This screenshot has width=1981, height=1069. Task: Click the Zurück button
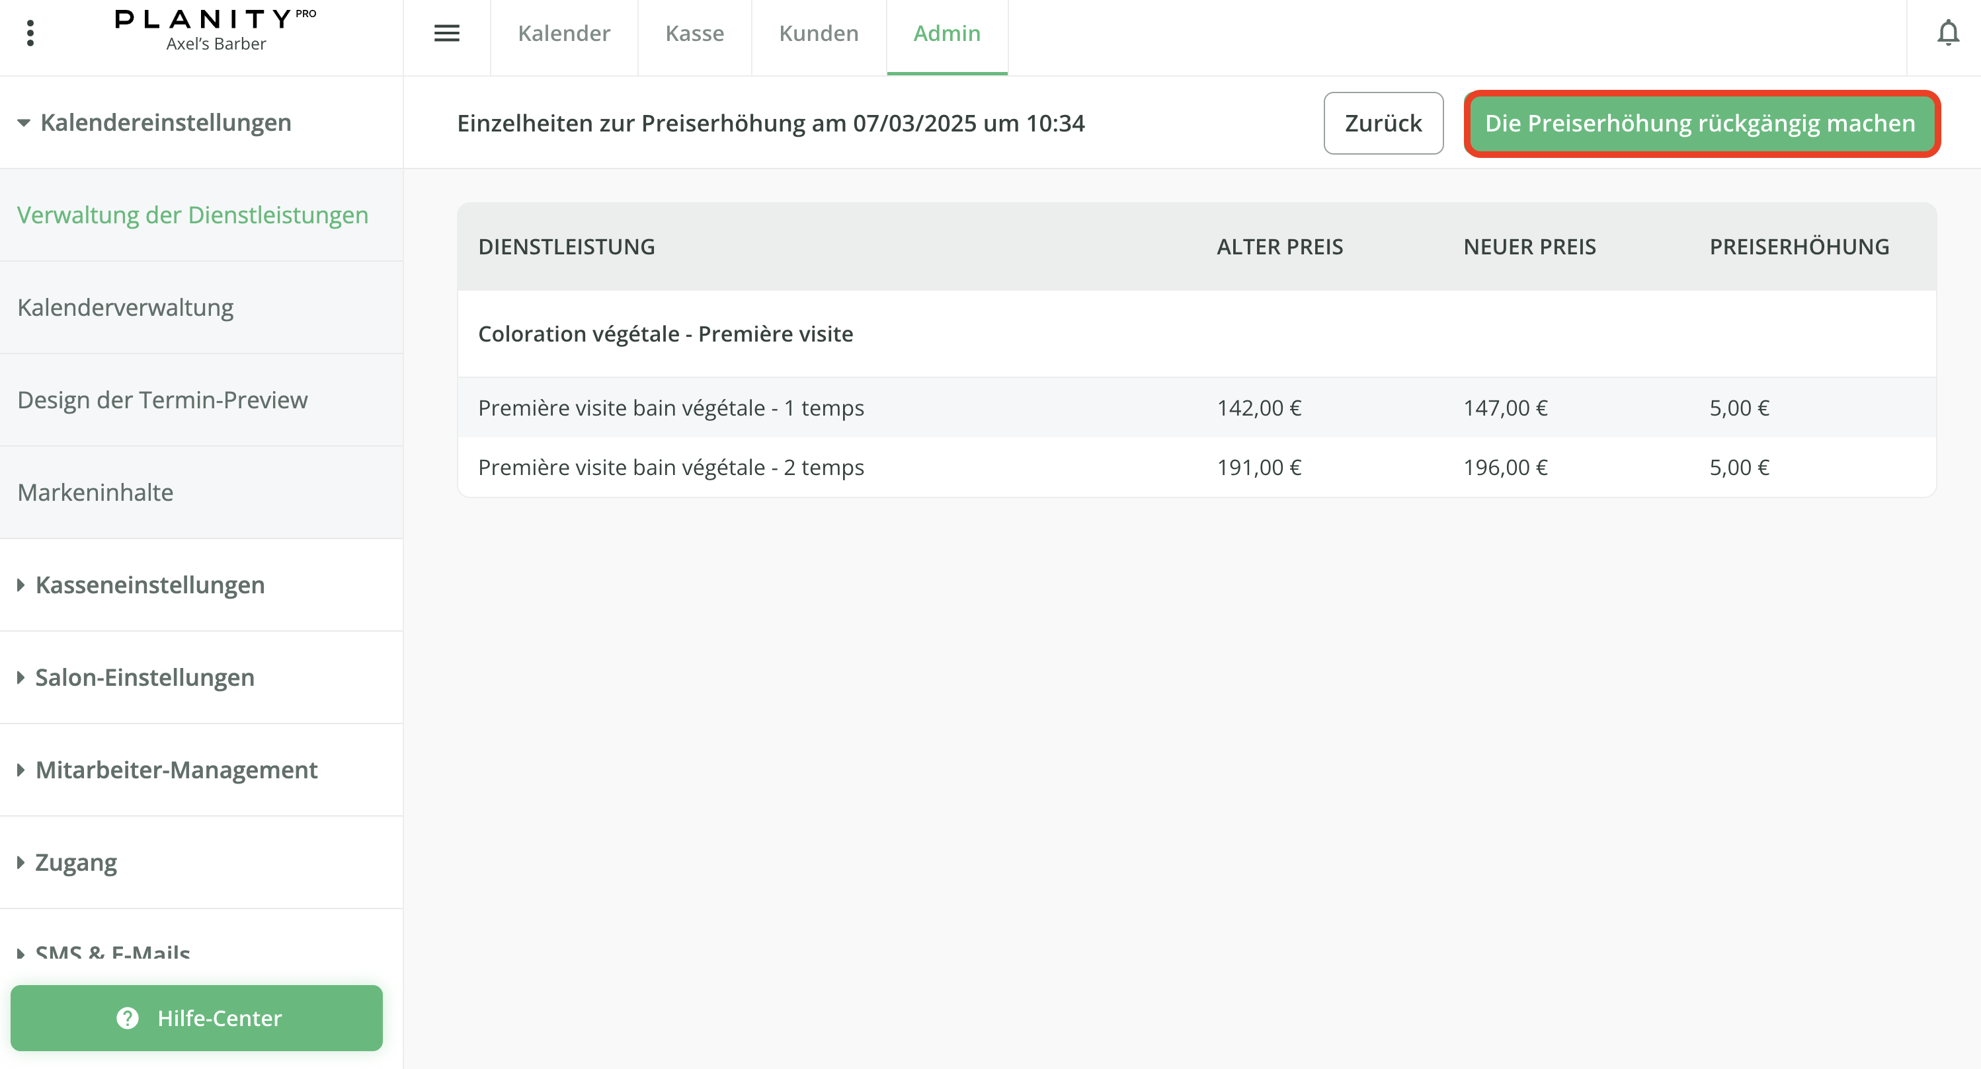click(1383, 123)
